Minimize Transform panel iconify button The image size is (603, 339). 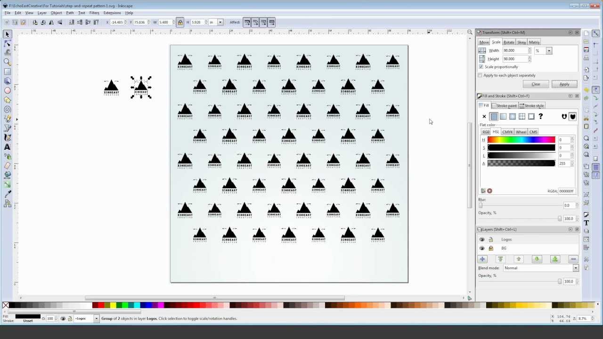tap(570, 32)
